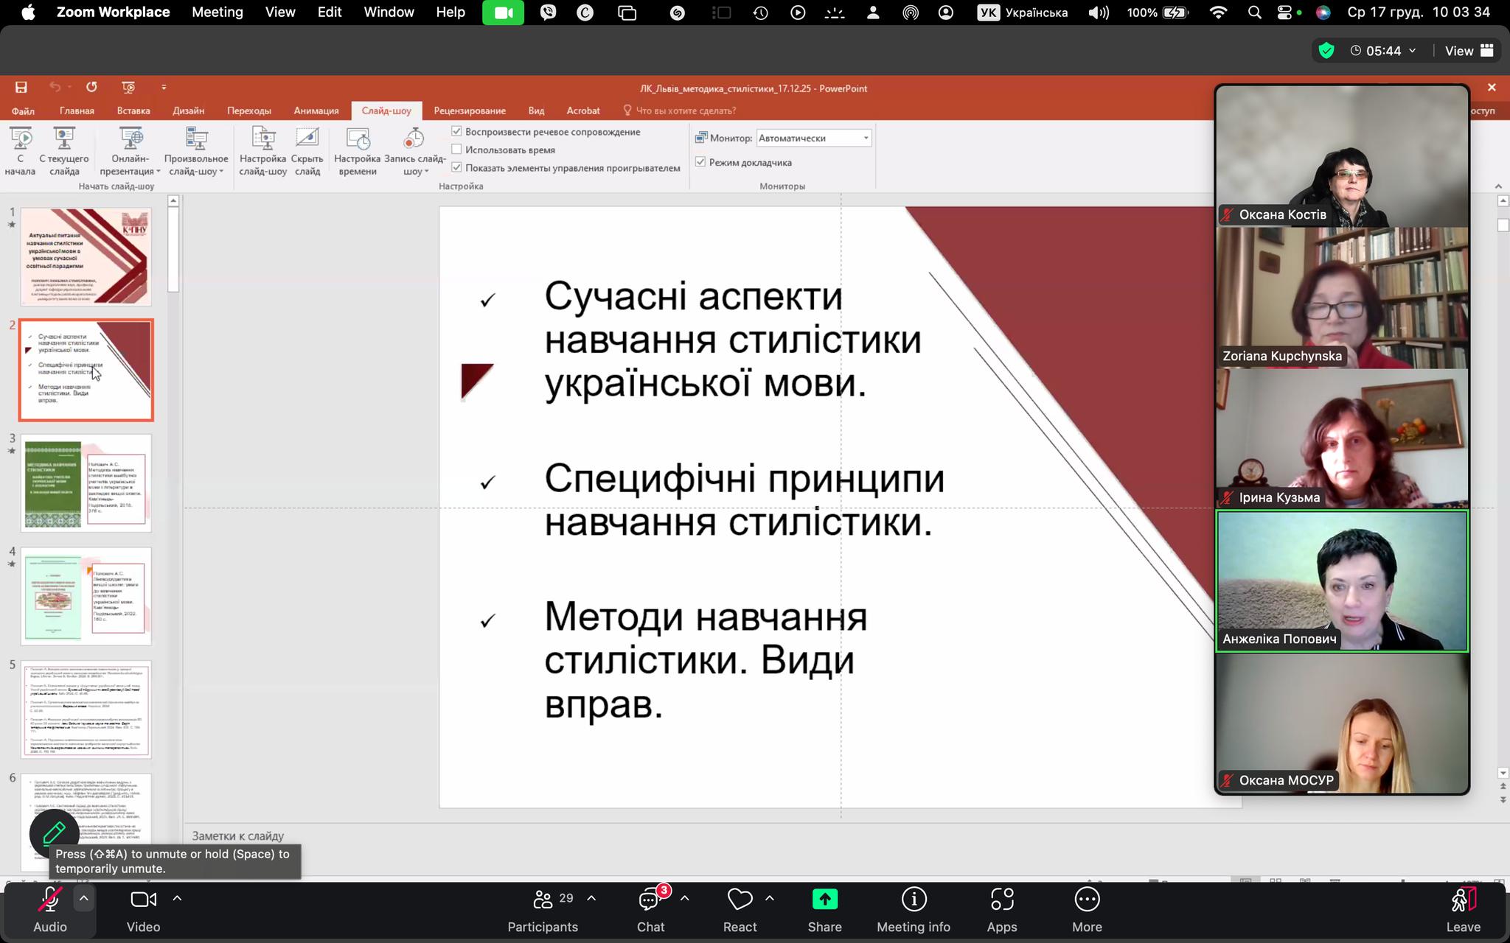Open the Chat panel

click(650, 900)
